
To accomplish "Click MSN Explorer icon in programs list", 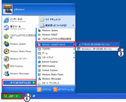I will [x=39, y=66].
